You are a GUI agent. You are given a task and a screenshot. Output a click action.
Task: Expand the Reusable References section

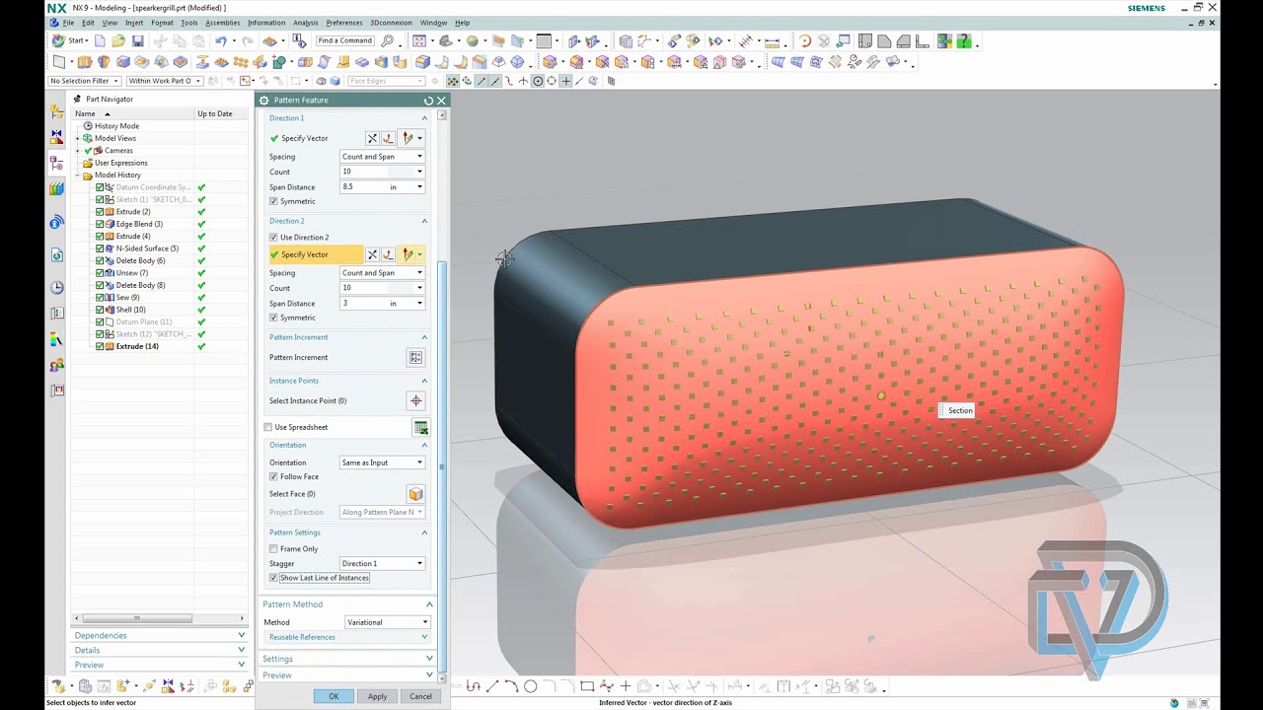347,637
